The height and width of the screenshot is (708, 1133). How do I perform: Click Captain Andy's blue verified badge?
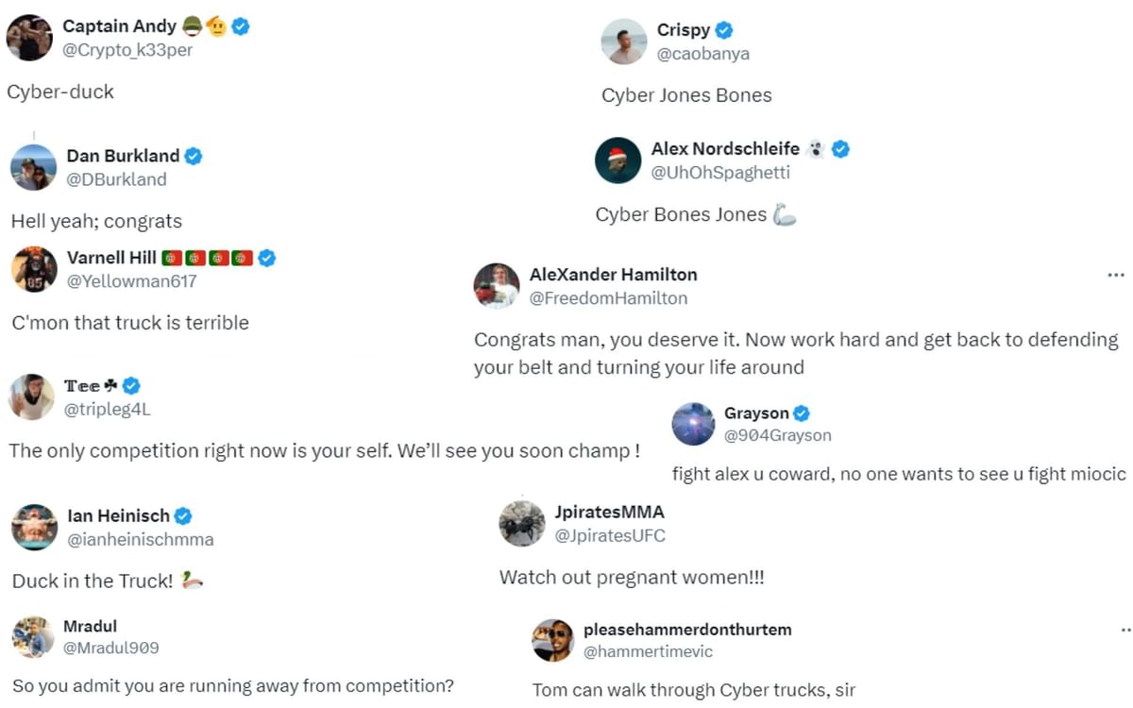[x=239, y=25]
